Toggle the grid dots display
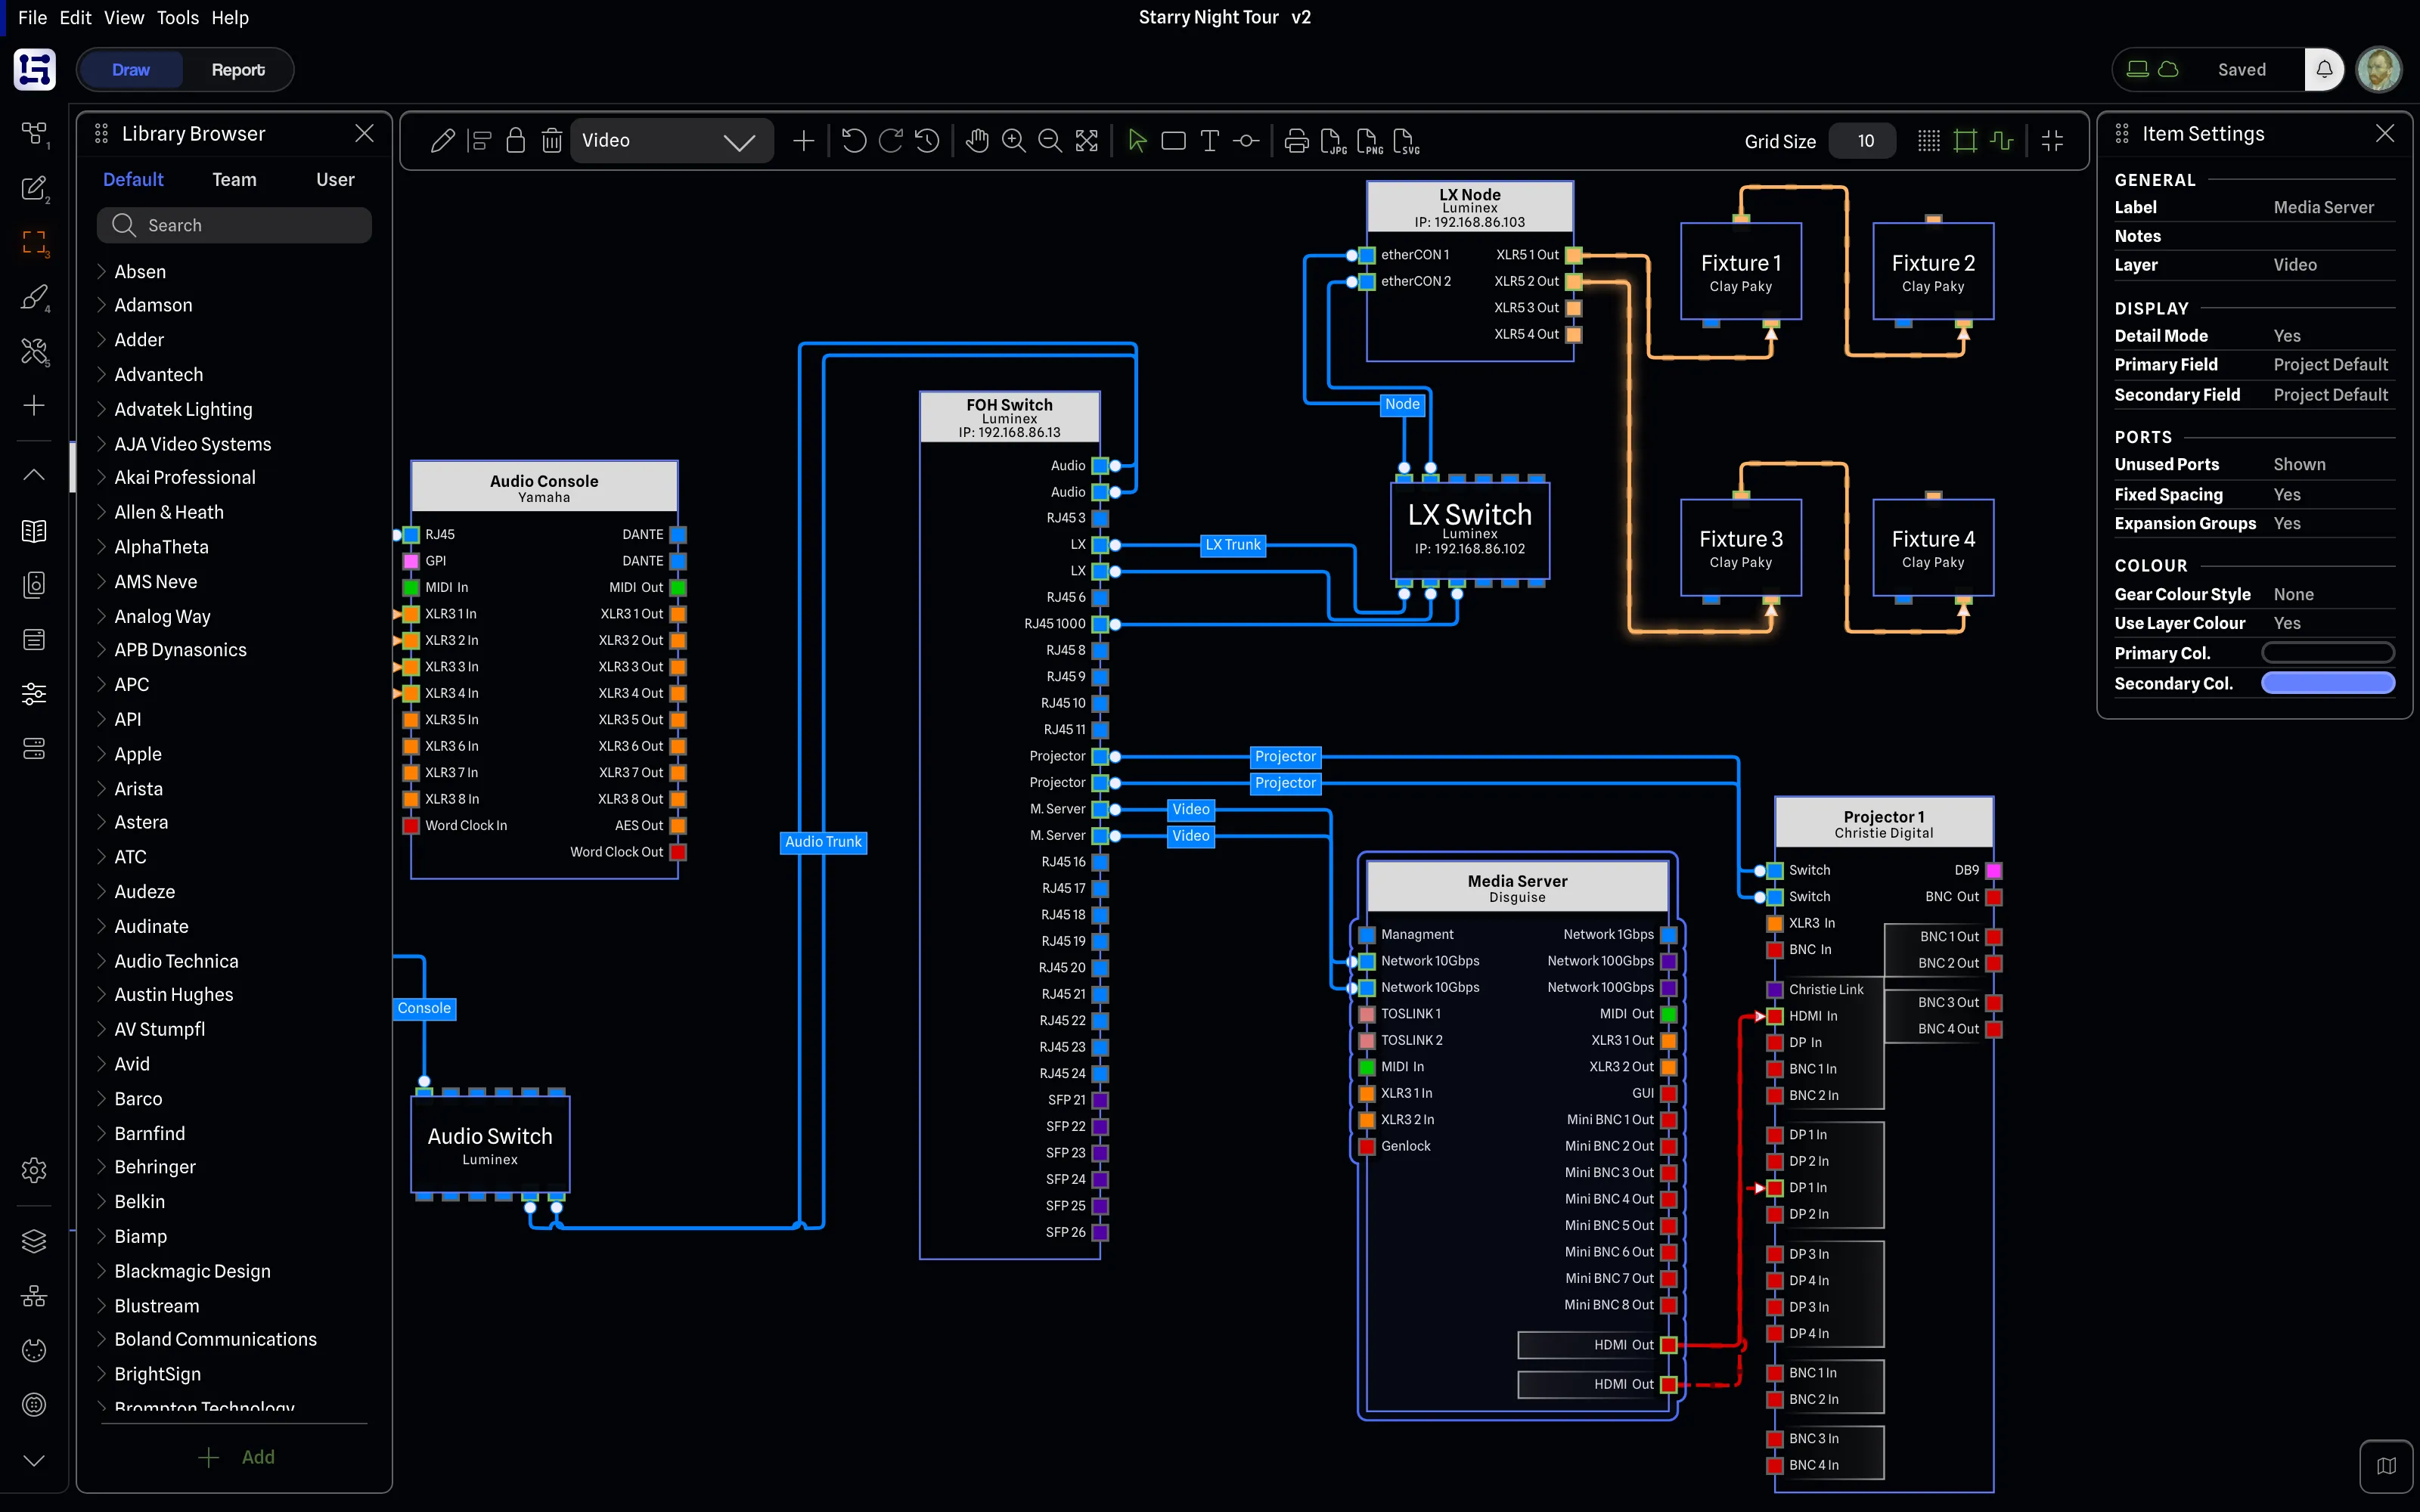Viewport: 2420px width, 1512px height. tap(1929, 141)
